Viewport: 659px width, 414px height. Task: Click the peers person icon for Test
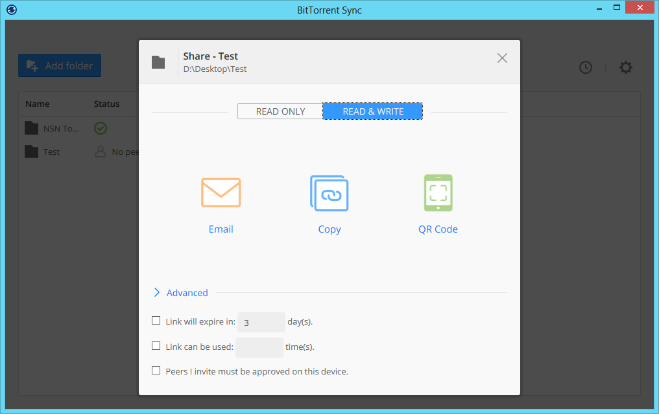[x=101, y=152]
